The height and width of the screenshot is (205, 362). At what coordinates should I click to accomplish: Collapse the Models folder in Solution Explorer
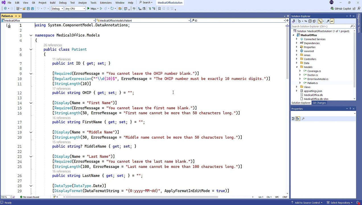(x=297, y=67)
